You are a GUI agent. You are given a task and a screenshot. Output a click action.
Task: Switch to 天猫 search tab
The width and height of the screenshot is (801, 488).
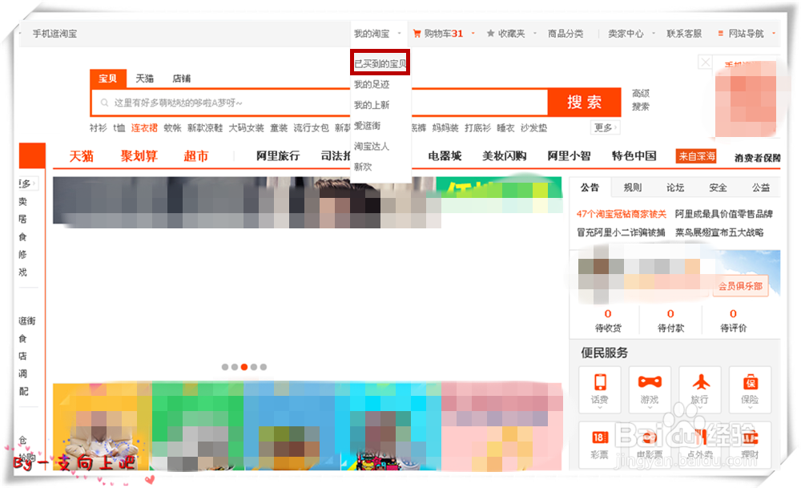click(x=144, y=79)
